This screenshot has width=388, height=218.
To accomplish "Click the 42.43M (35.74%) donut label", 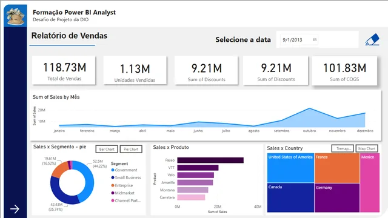I will (56, 207).
